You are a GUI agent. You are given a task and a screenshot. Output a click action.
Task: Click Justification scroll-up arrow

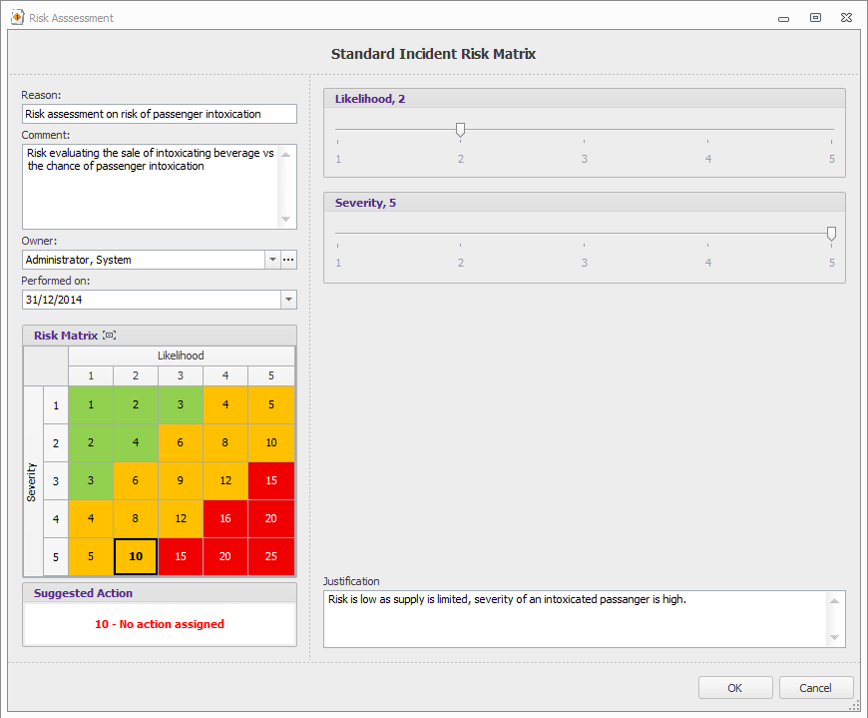pos(831,597)
